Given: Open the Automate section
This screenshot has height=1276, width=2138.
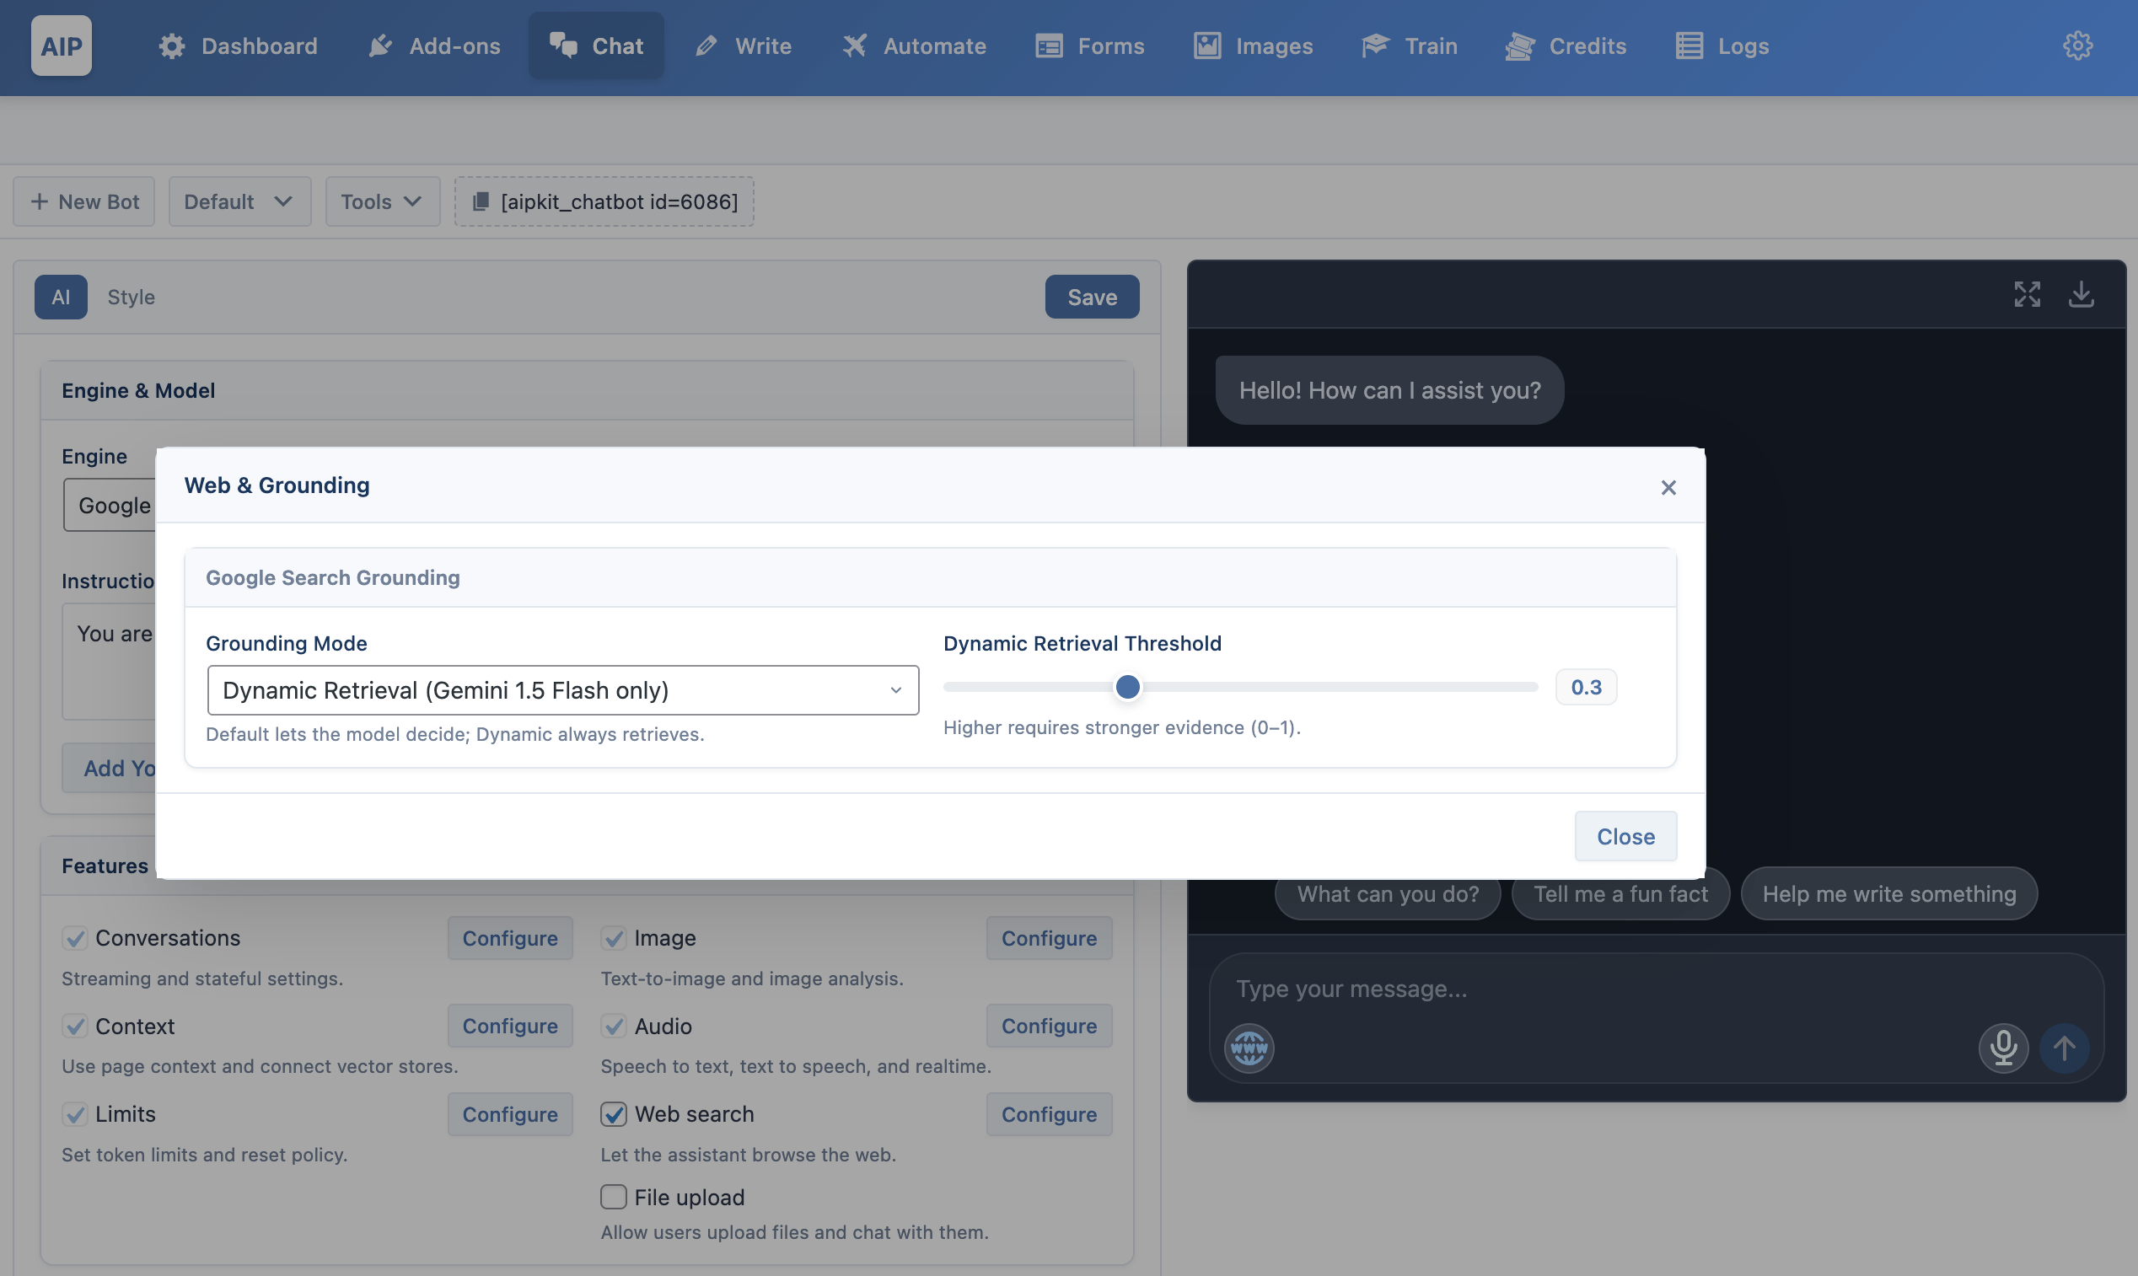Looking at the screenshot, I should click(x=913, y=46).
